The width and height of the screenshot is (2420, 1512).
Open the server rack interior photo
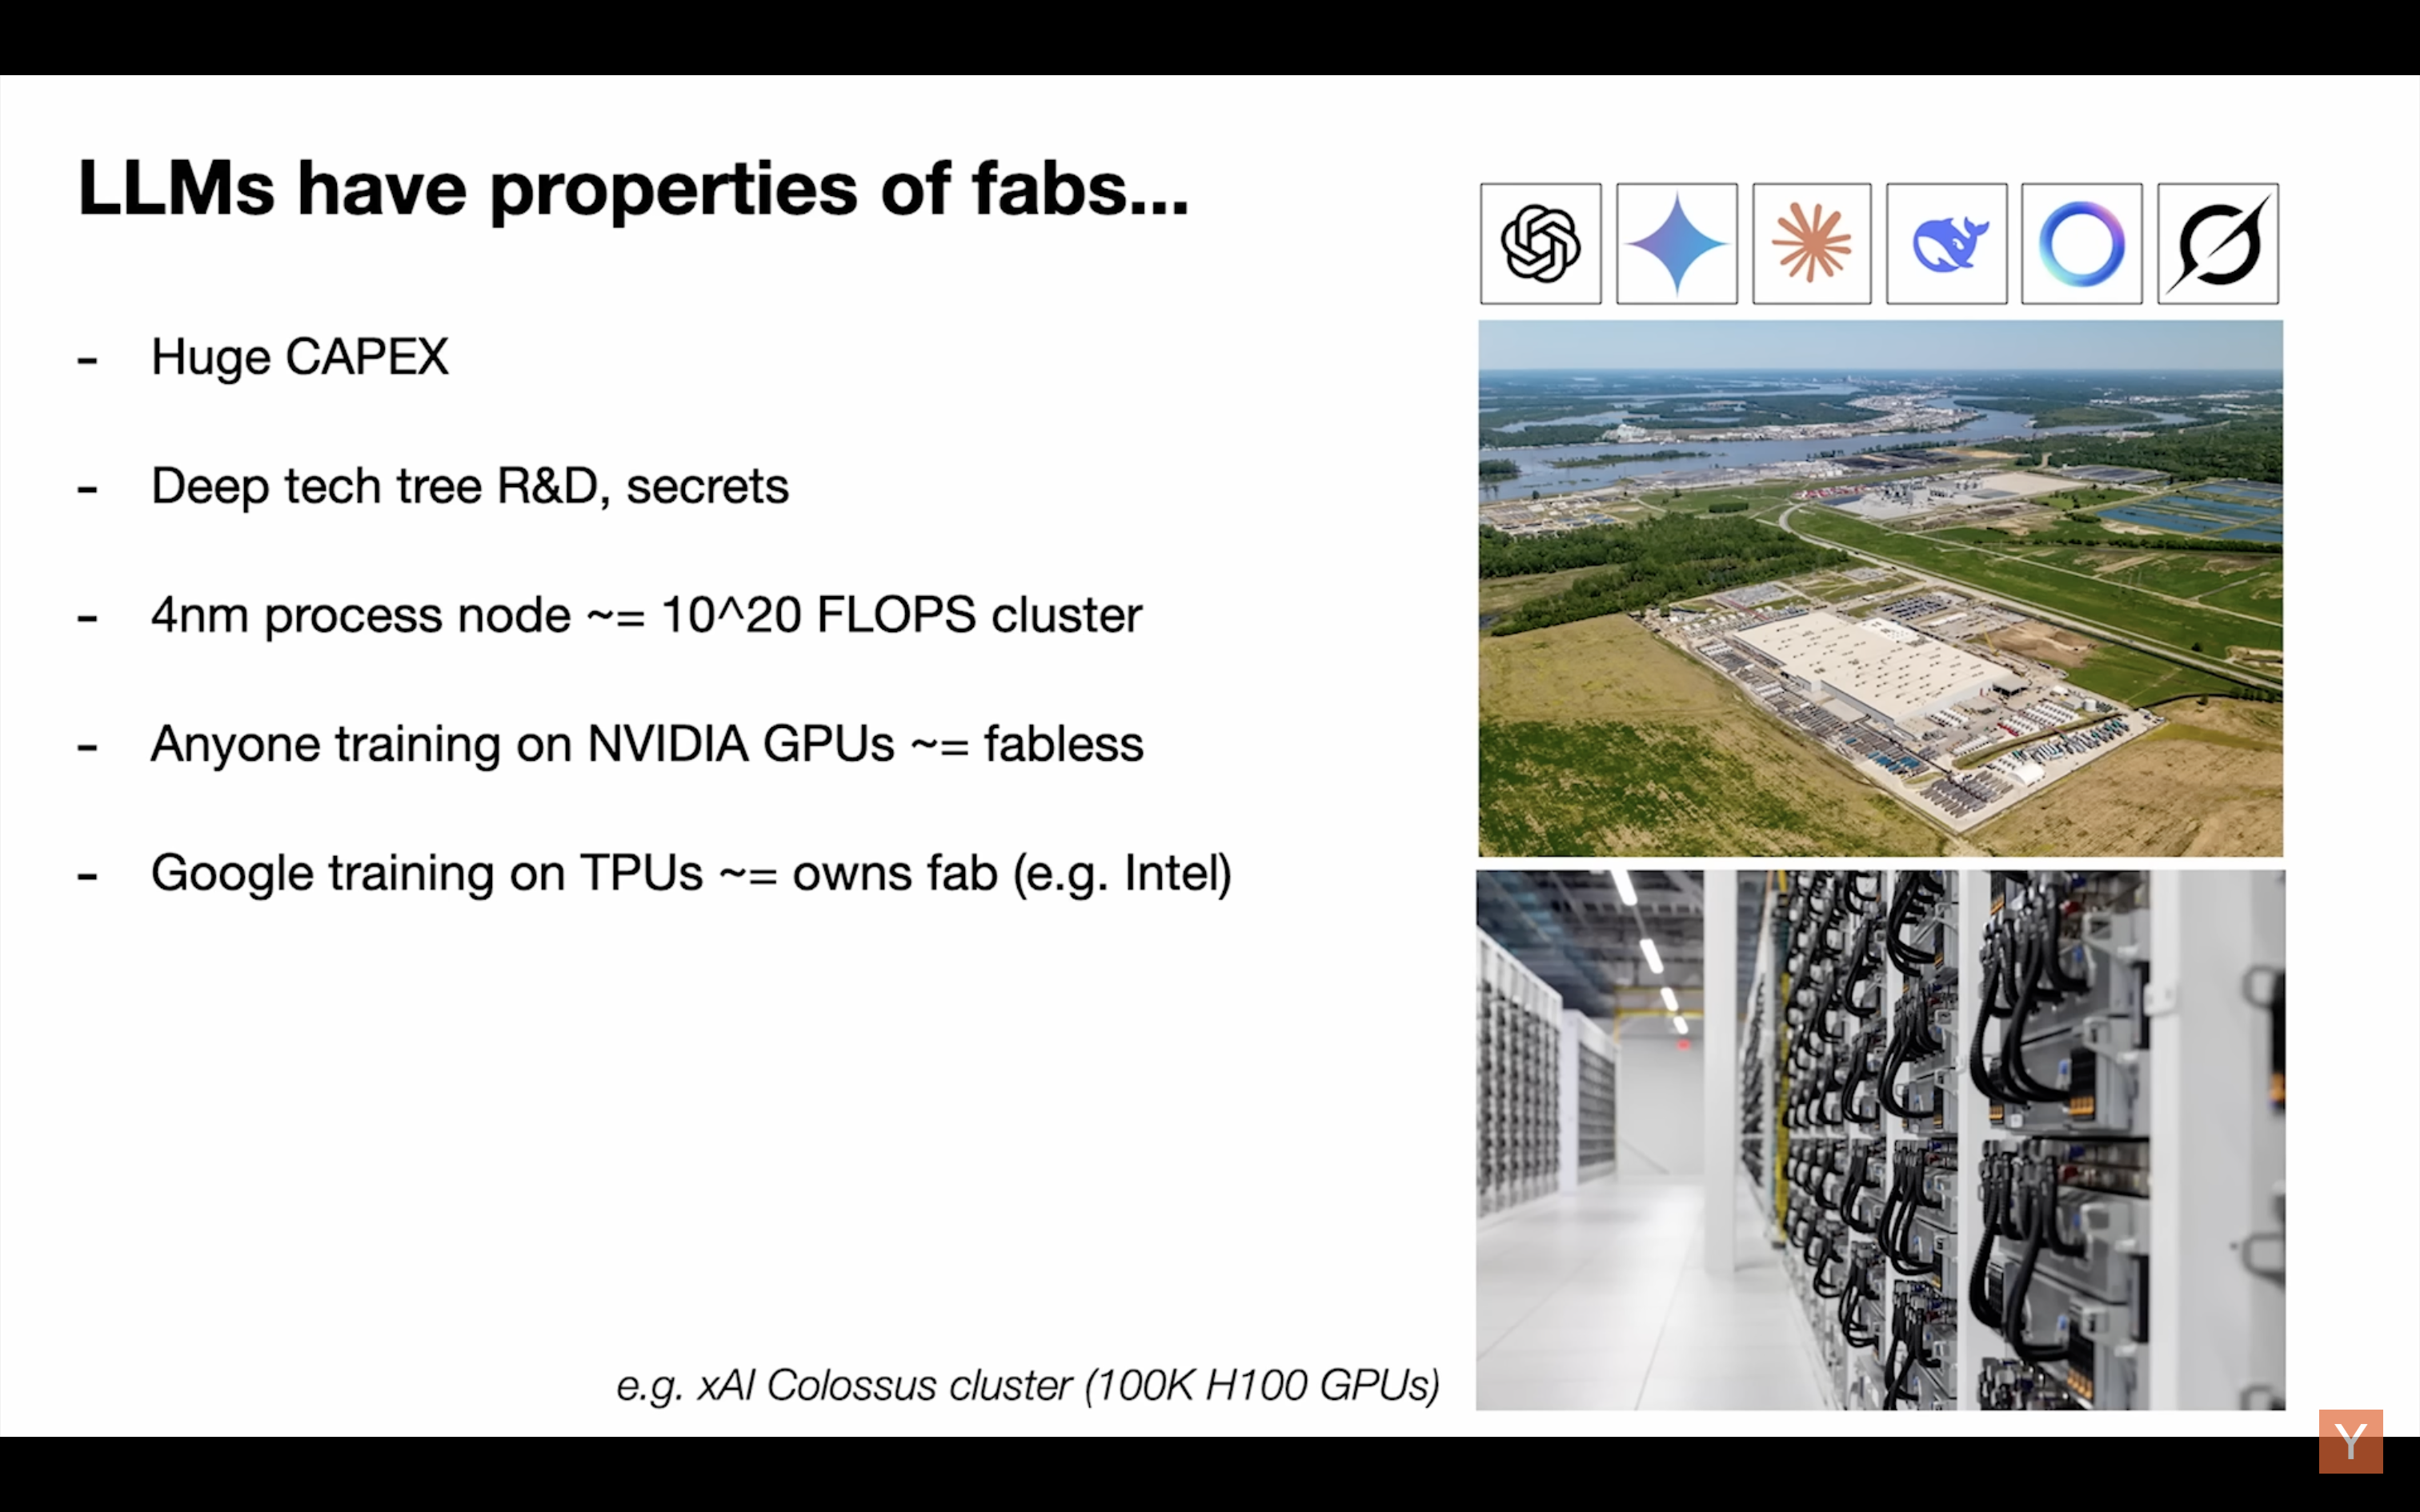[1880, 1140]
